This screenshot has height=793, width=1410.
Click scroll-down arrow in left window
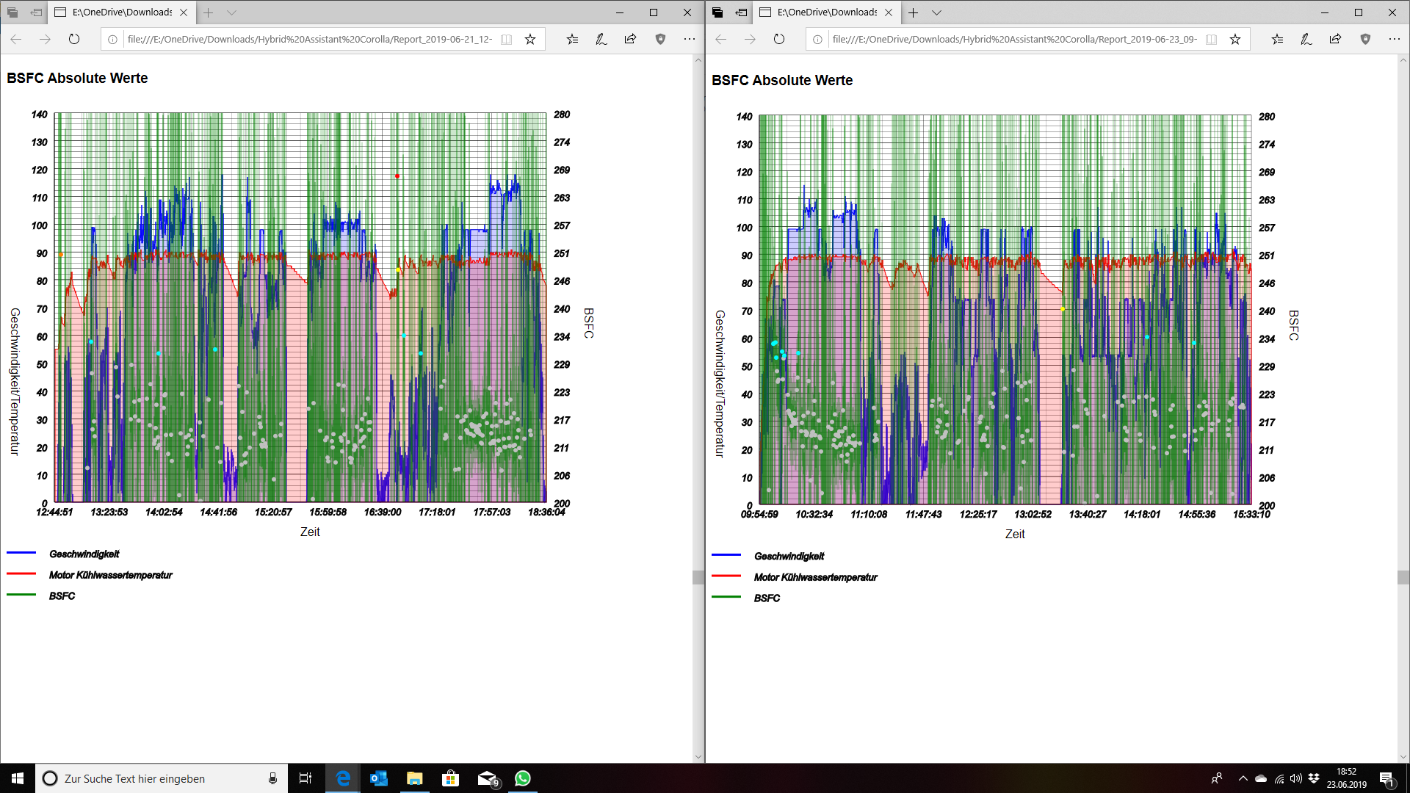click(698, 756)
